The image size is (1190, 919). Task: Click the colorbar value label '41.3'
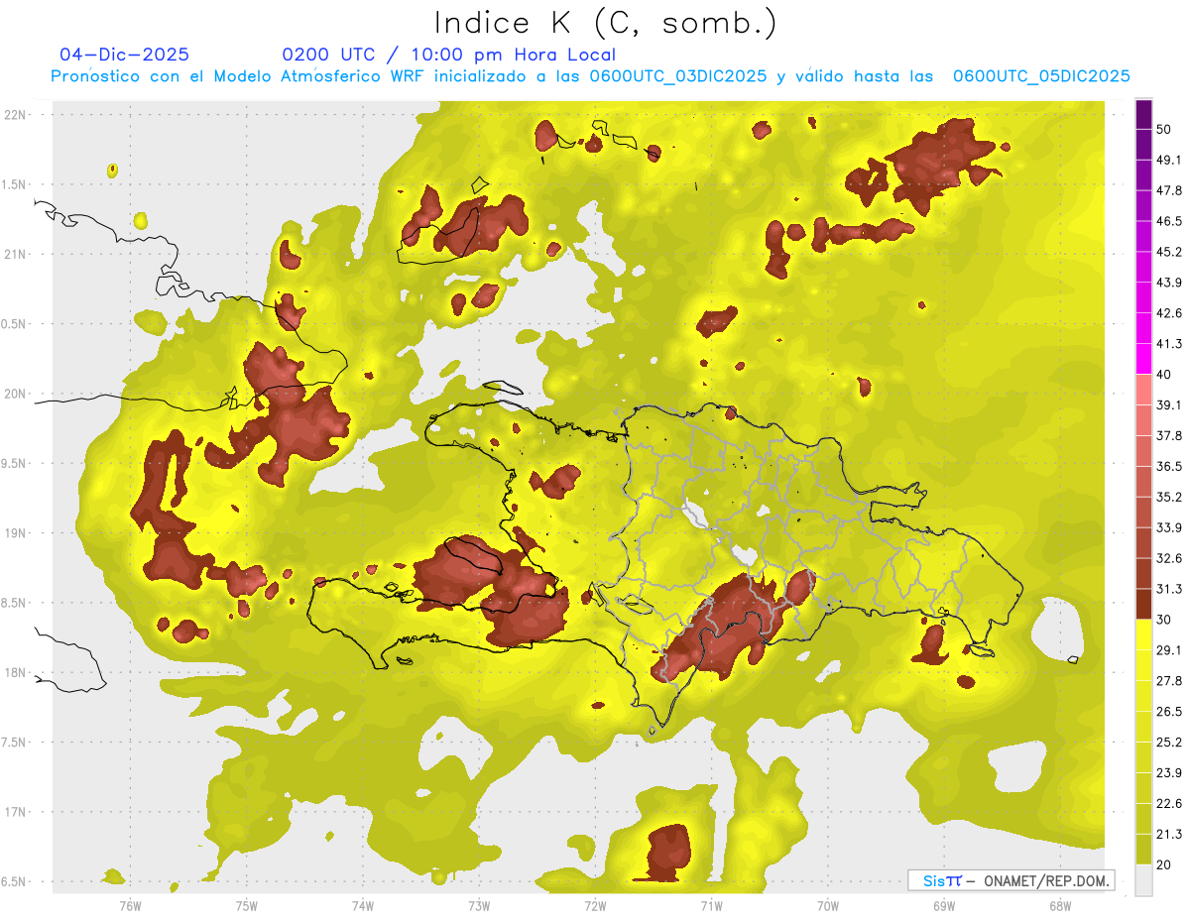(x=1169, y=344)
